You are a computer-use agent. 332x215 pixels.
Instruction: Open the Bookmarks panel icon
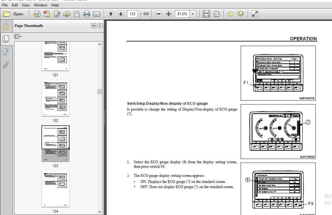coord(6,52)
